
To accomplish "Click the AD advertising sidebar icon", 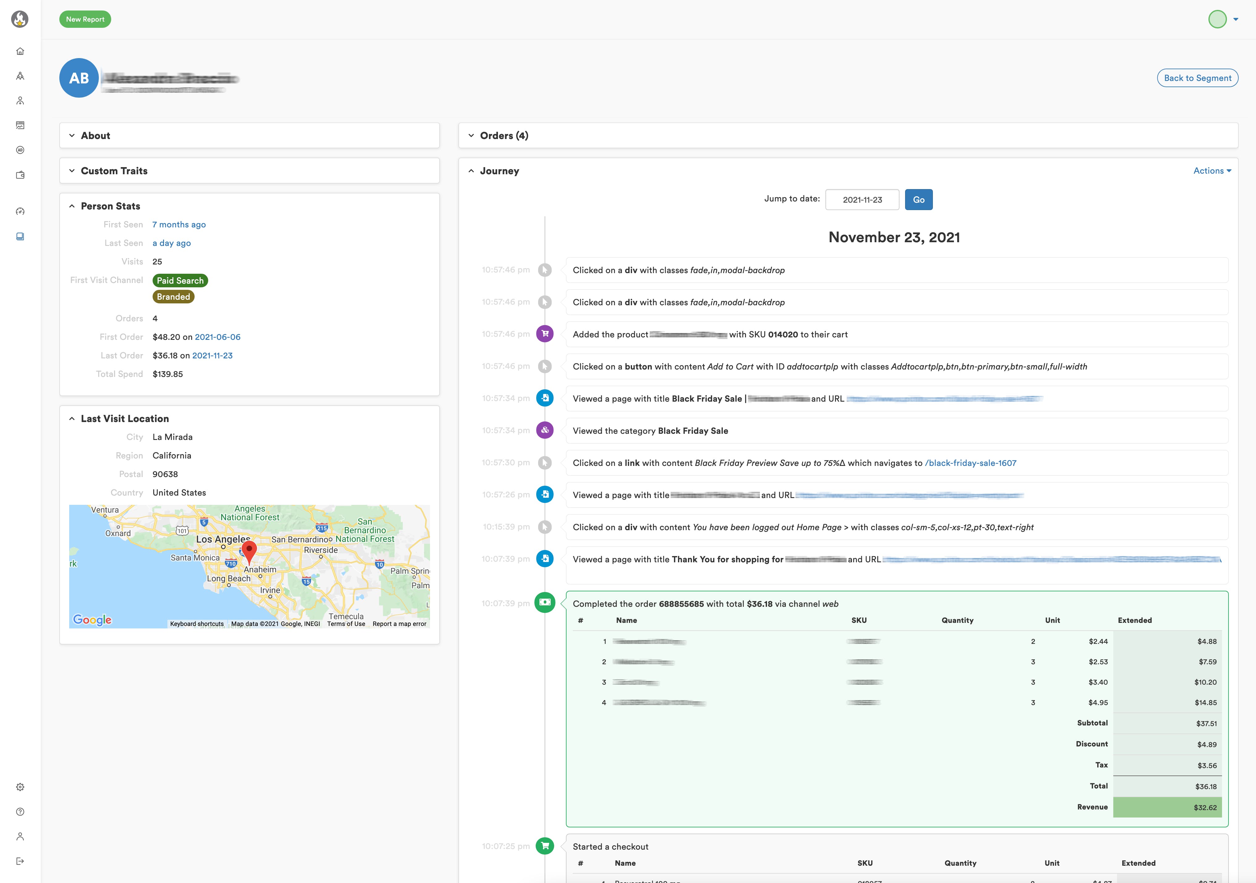I will (20, 150).
